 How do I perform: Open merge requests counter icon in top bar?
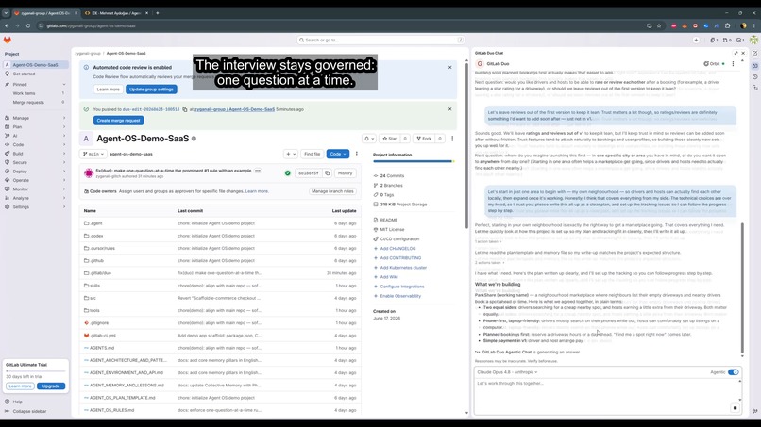point(727,41)
